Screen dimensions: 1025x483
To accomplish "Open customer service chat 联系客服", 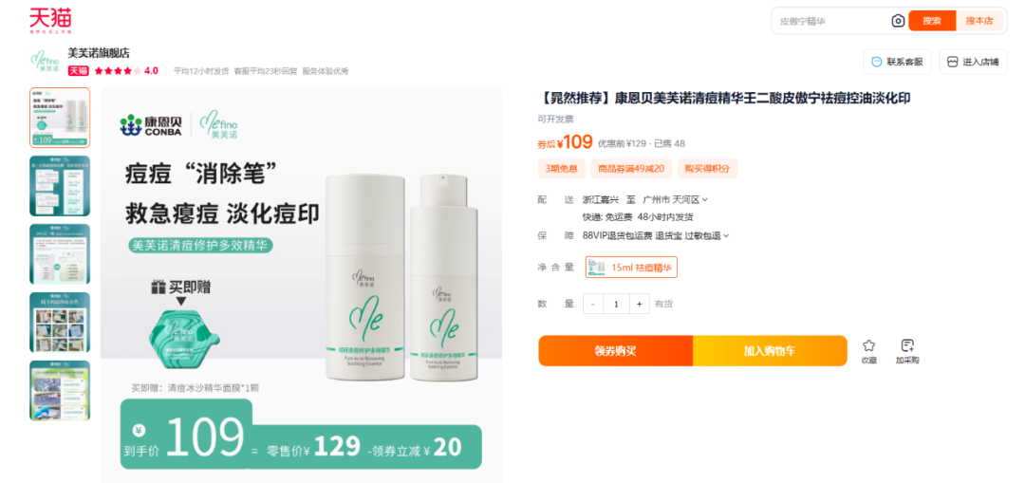I will [x=897, y=62].
